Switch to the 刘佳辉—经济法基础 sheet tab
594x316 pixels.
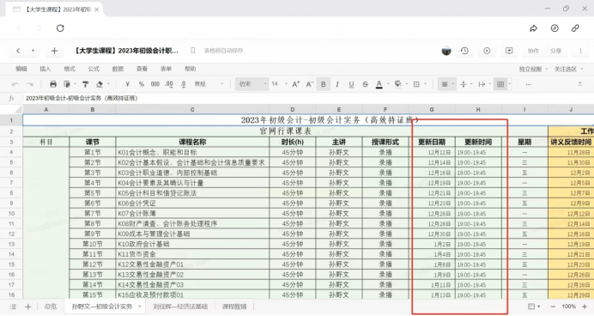pyautogui.click(x=180, y=307)
